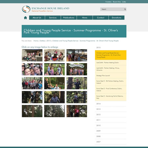
Task: Expand the 2008 gallery year
Action: pyautogui.click(x=111, y=136)
